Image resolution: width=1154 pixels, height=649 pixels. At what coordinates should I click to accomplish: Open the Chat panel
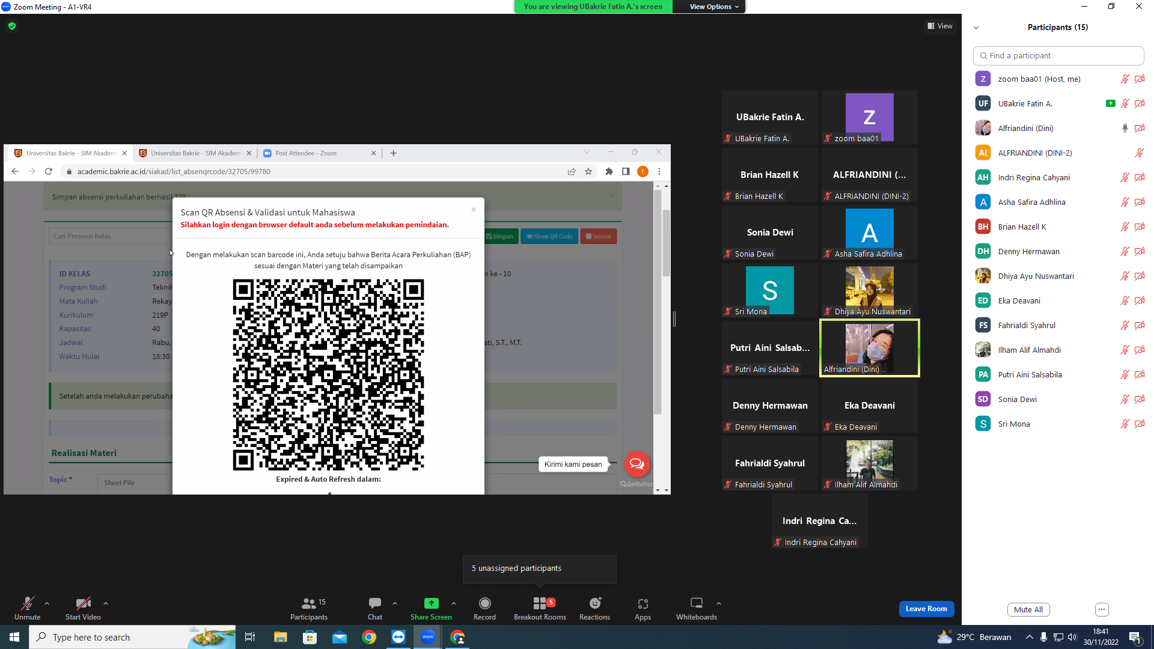[375, 608]
